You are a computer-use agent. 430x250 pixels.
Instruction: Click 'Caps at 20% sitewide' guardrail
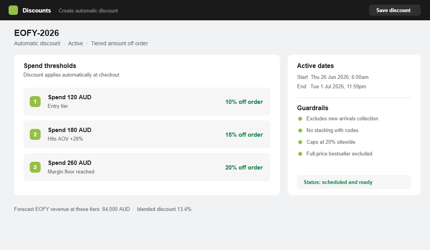pos(331,142)
